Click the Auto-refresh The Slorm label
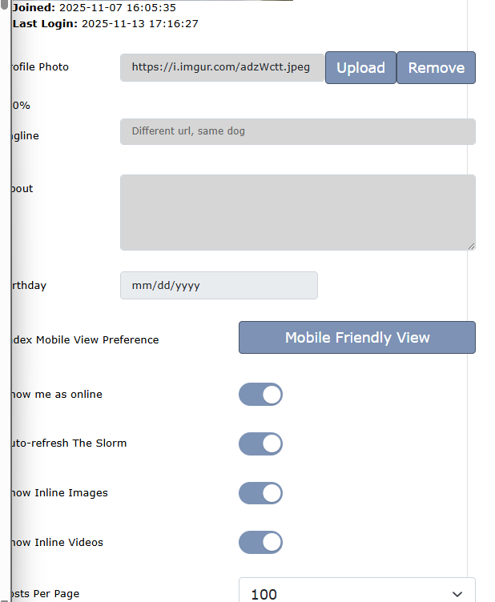This screenshot has width=495, height=602. coord(67,443)
